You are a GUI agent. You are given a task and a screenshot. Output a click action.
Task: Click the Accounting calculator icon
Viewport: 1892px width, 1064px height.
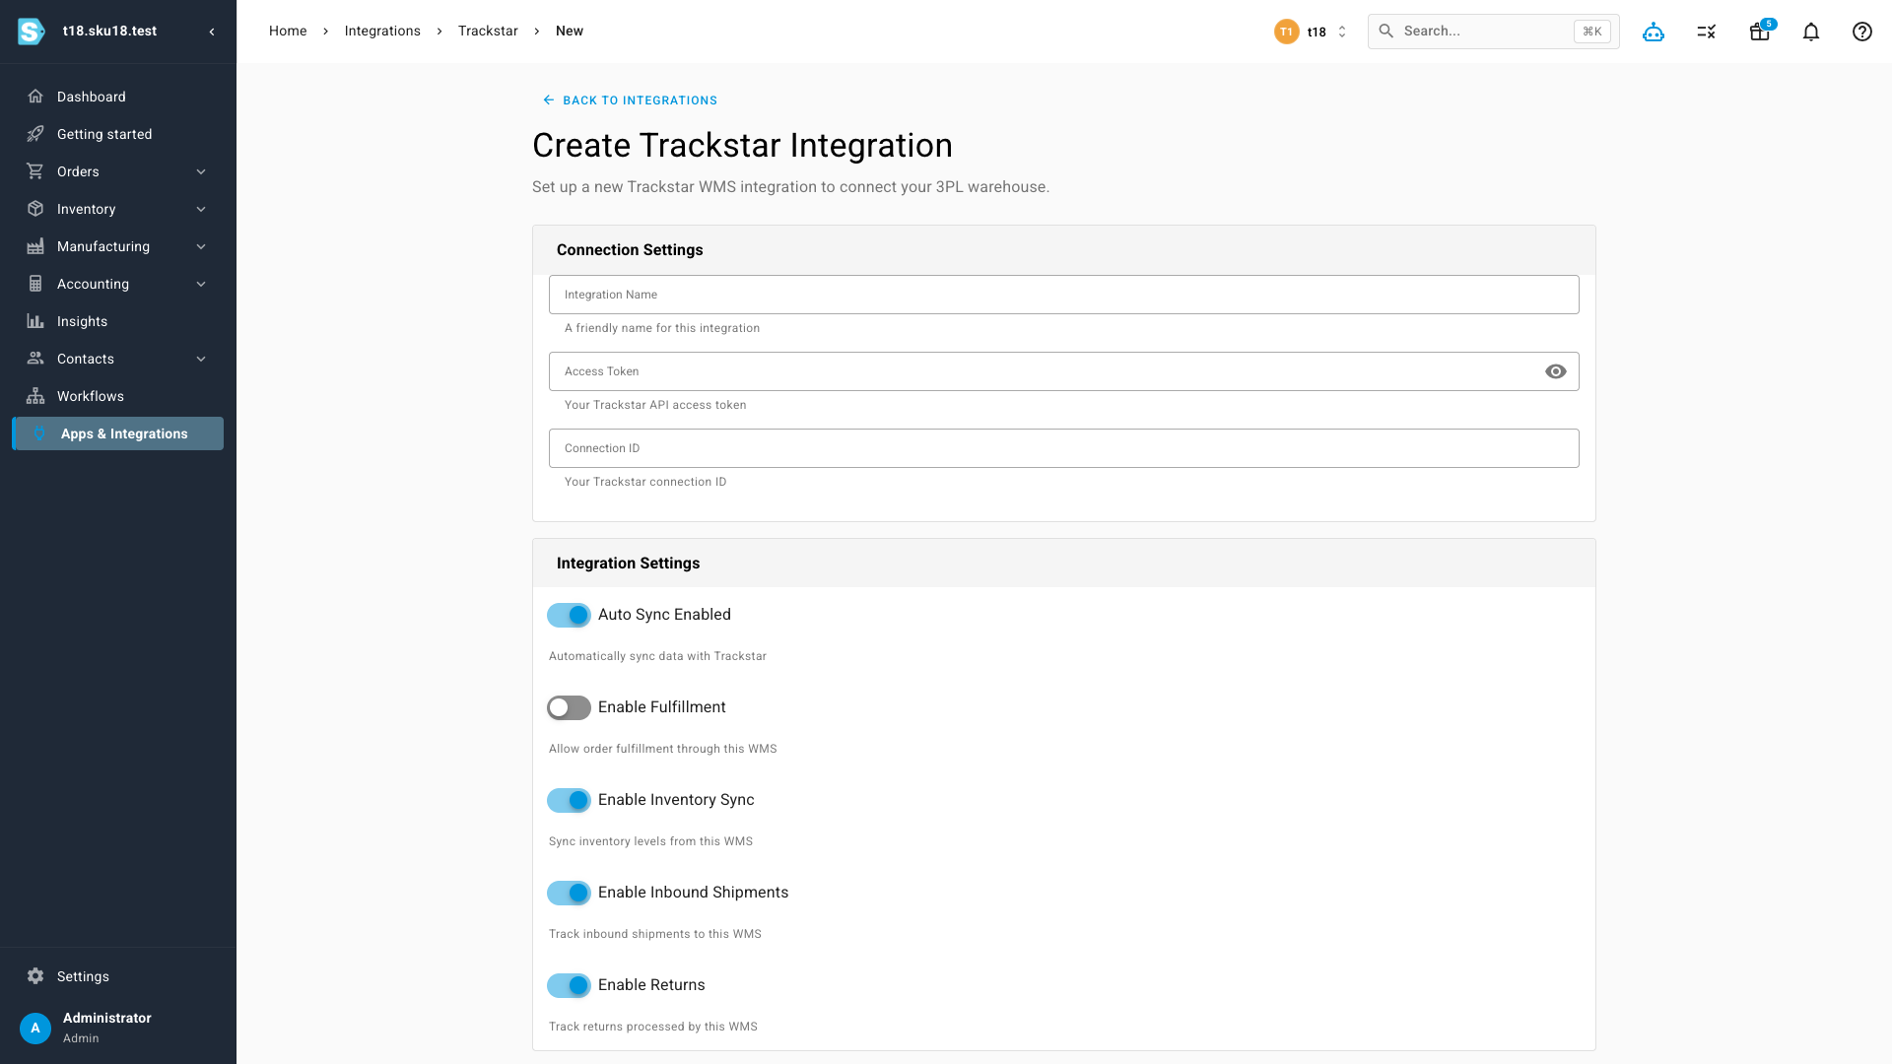[35, 284]
